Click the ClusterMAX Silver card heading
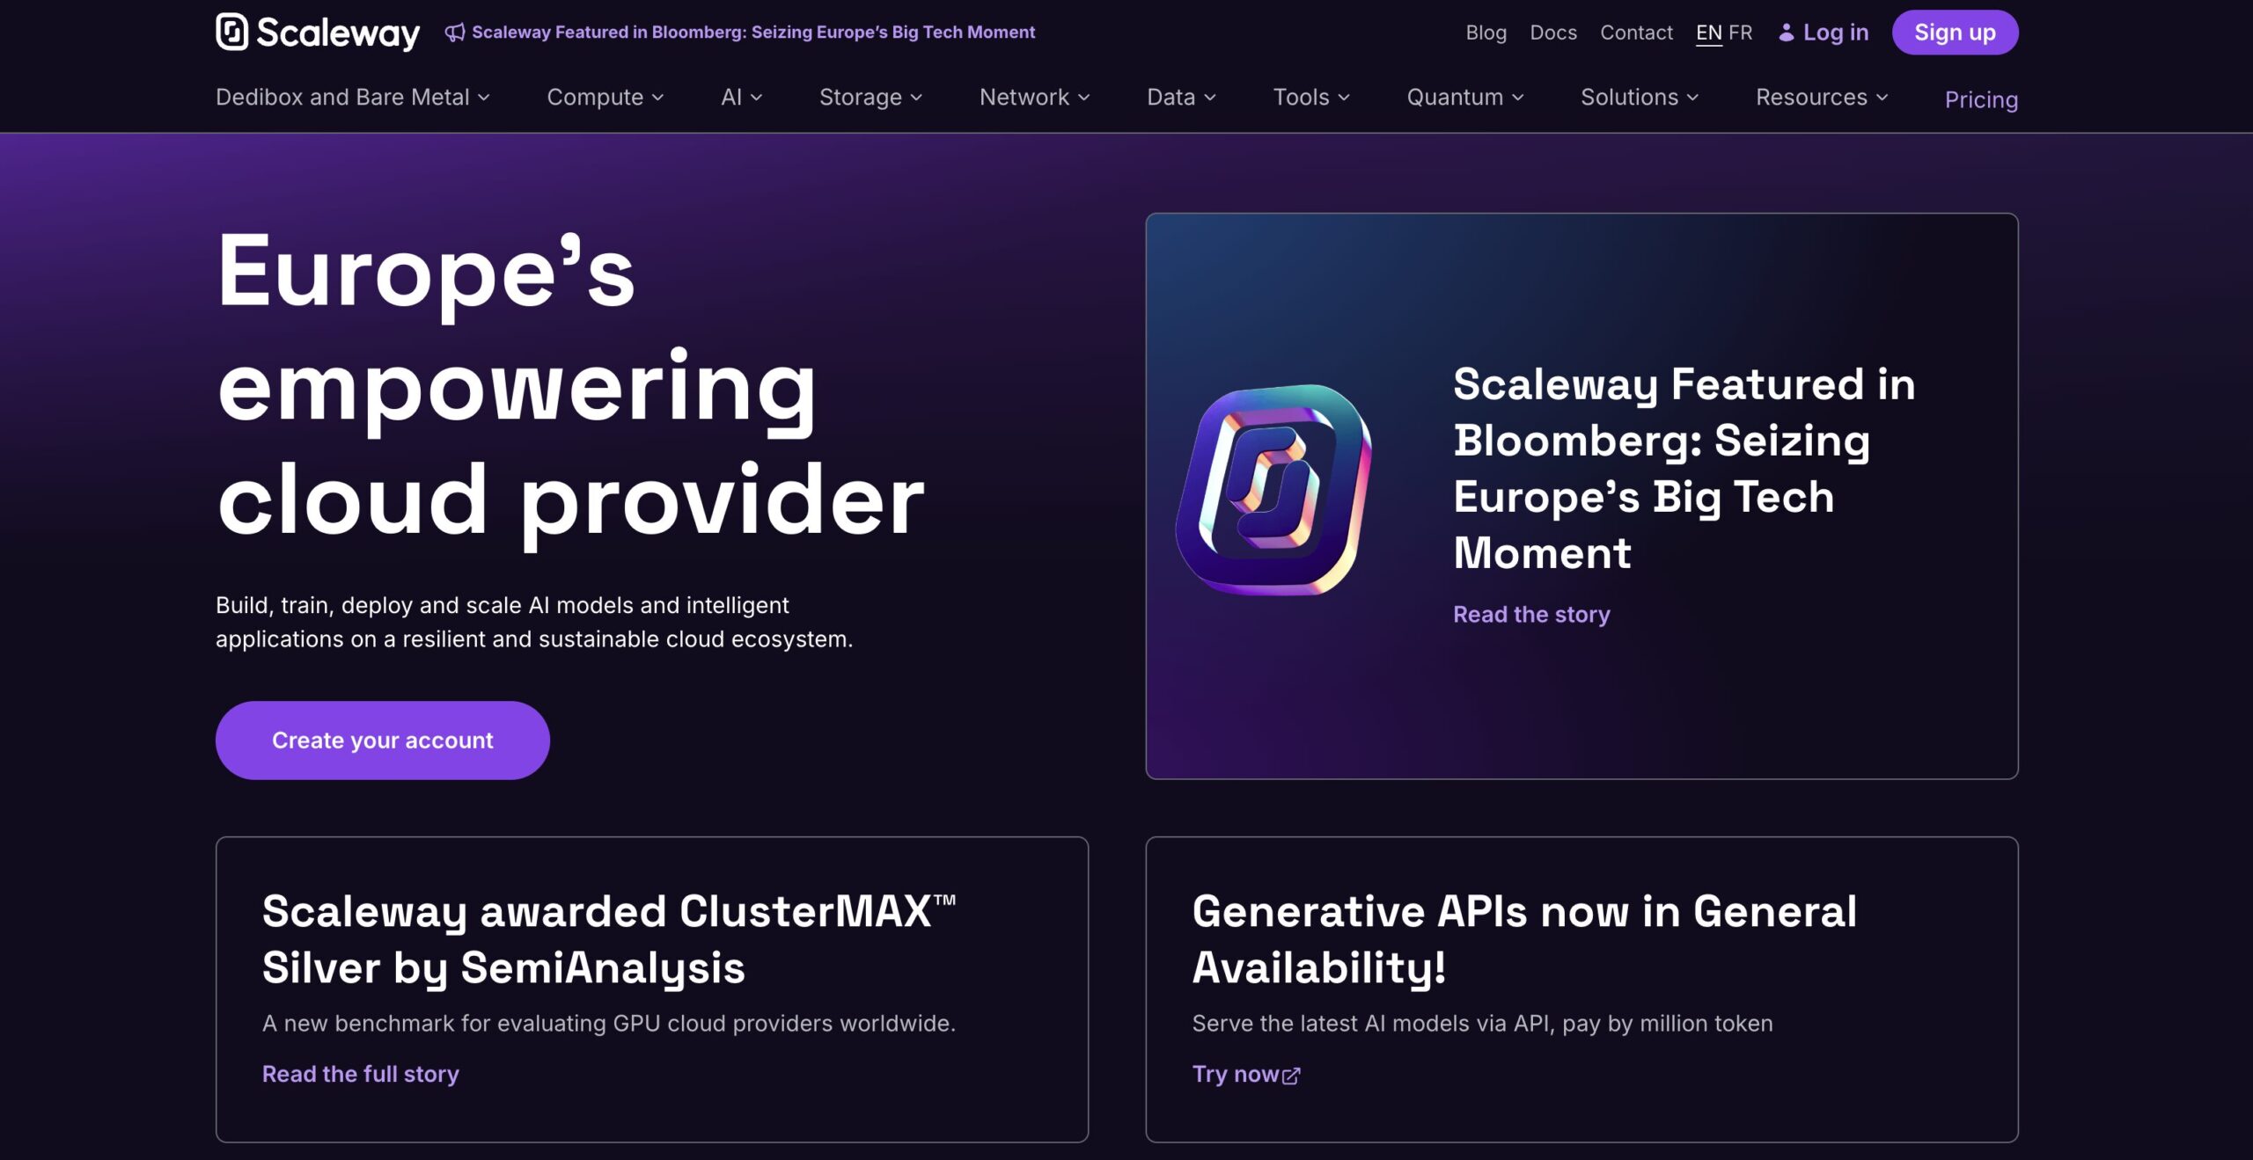This screenshot has width=2253, height=1160. tap(609, 939)
